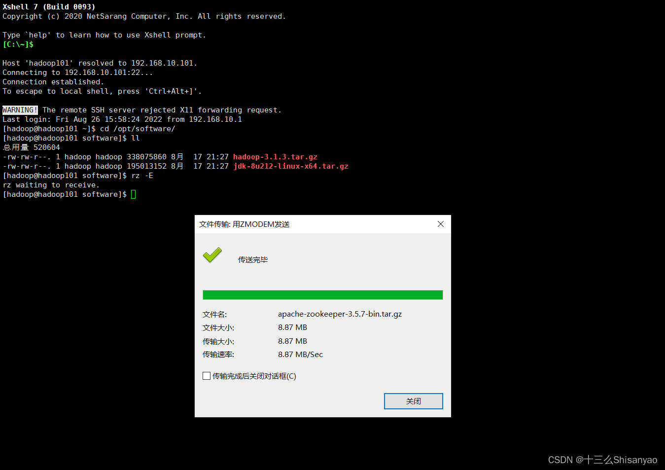Click 'rz waiting to receive.' line
Image resolution: width=665 pixels, height=470 pixels.
[51, 185]
